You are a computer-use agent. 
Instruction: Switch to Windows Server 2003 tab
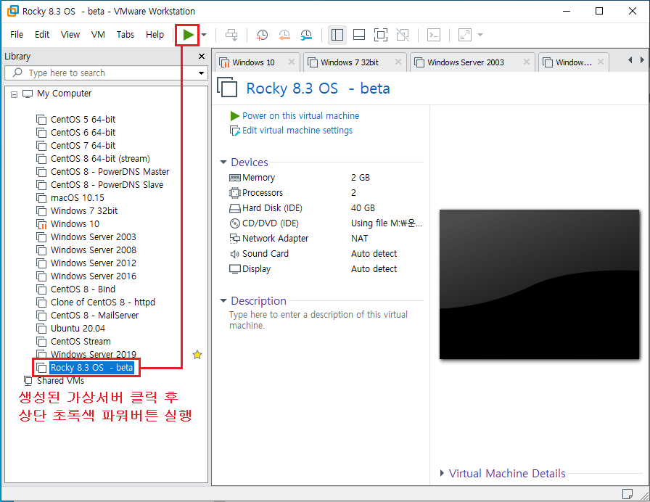pos(466,62)
